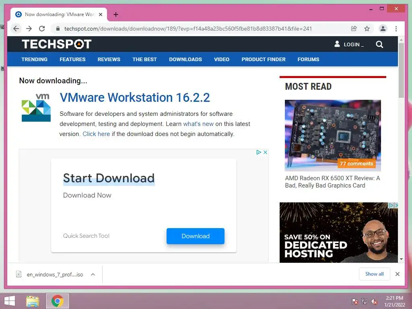This screenshot has width=412, height=309.
Task: Click the Dedicated Hosting ad banner
Action: coord(339,232)
